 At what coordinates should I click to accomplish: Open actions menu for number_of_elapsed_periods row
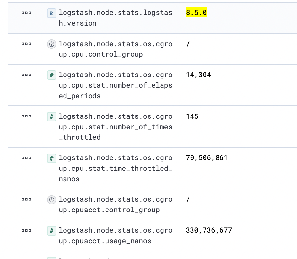click(26, 75)
